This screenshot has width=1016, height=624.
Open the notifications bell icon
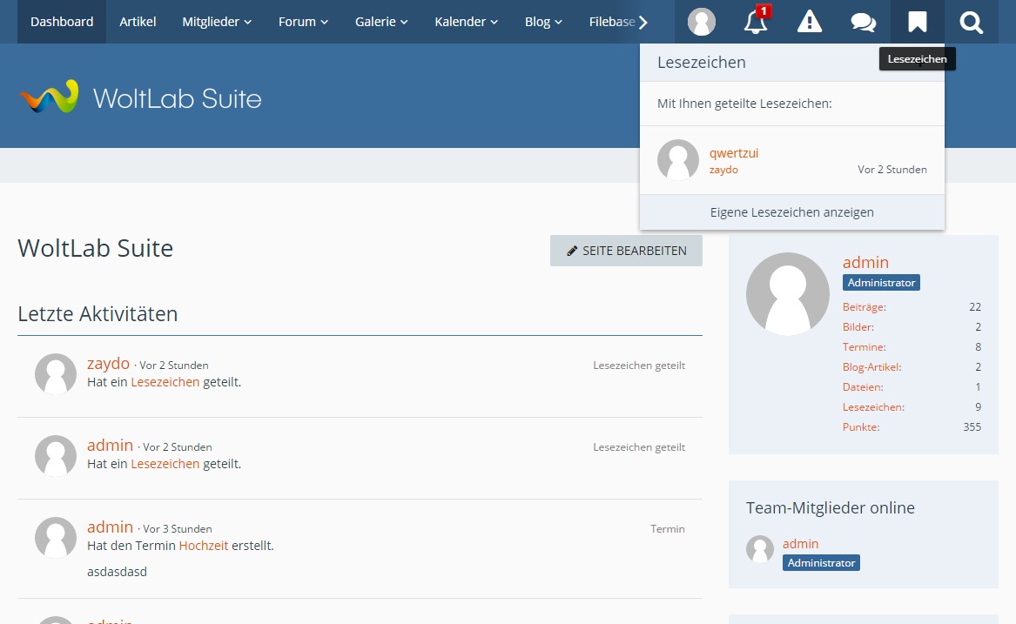(x=756, y=22)
